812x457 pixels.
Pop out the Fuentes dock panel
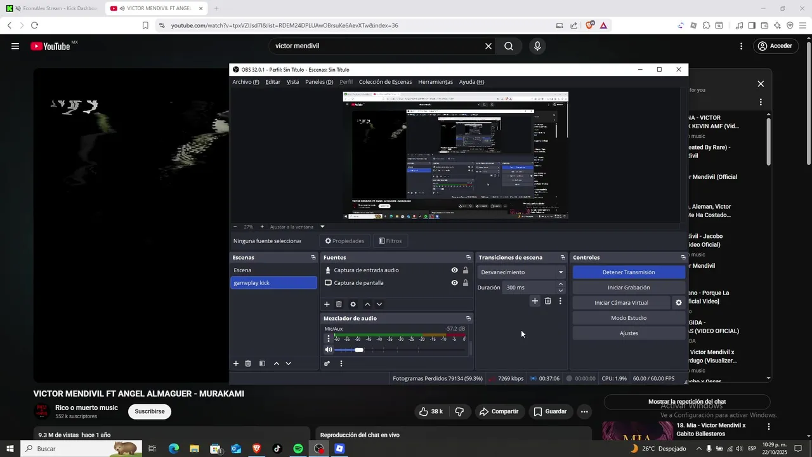point(469,258)
